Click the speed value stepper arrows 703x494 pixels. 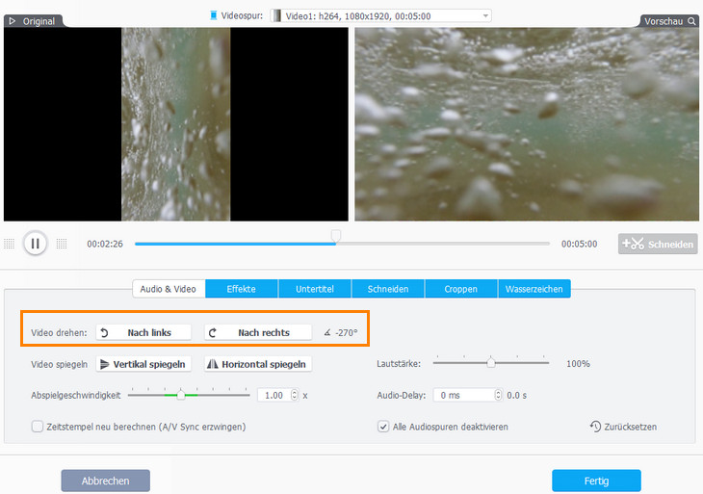coord(294,395)
